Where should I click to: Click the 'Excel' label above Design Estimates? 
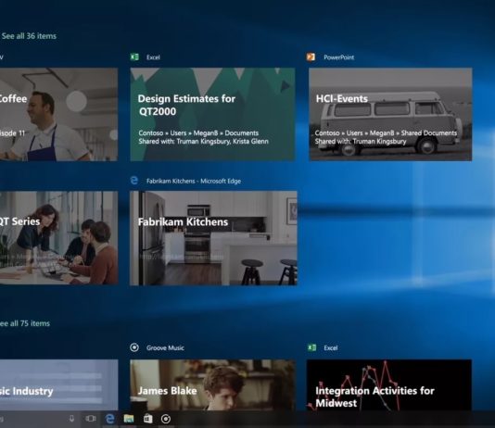tap(153, 57)
